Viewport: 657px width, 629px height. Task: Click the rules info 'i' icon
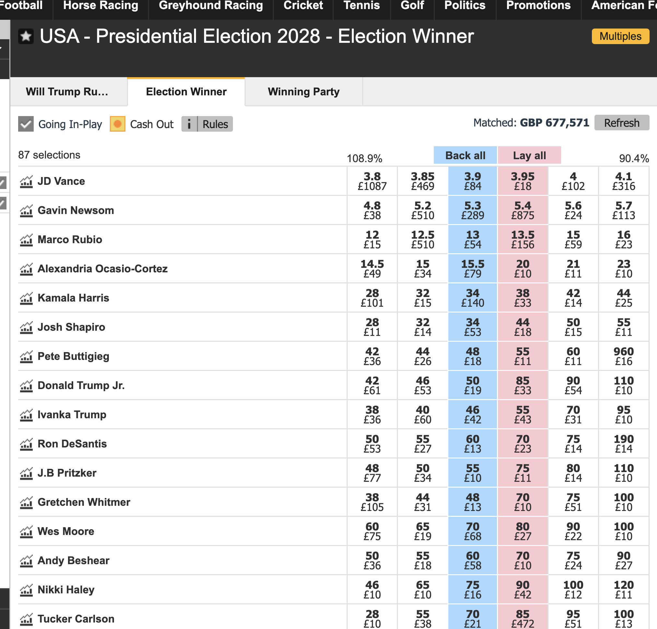pyautogui.click(x=189, y=124)
